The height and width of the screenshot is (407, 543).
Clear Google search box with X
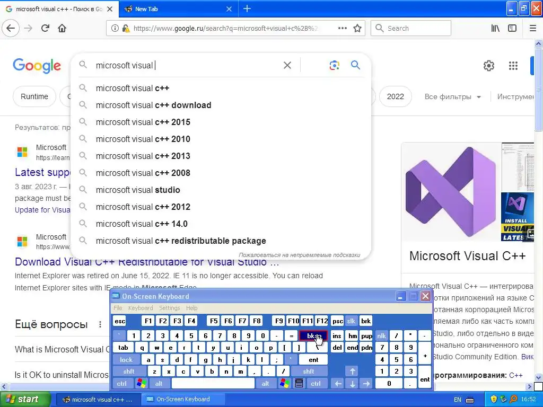pyautogui.click(x=287, y=65)
